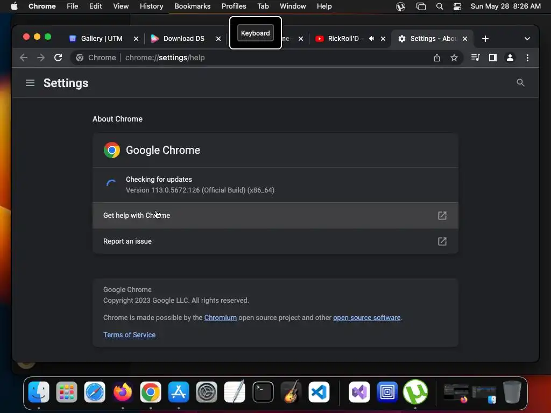Open the View menu

click(x=121, y=6)
